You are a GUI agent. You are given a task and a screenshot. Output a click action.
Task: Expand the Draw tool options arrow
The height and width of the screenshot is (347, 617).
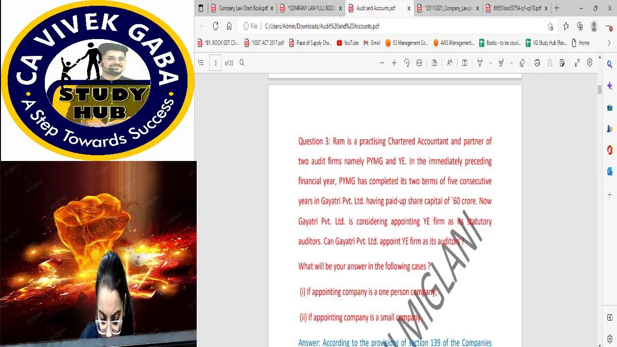point(490,63)
